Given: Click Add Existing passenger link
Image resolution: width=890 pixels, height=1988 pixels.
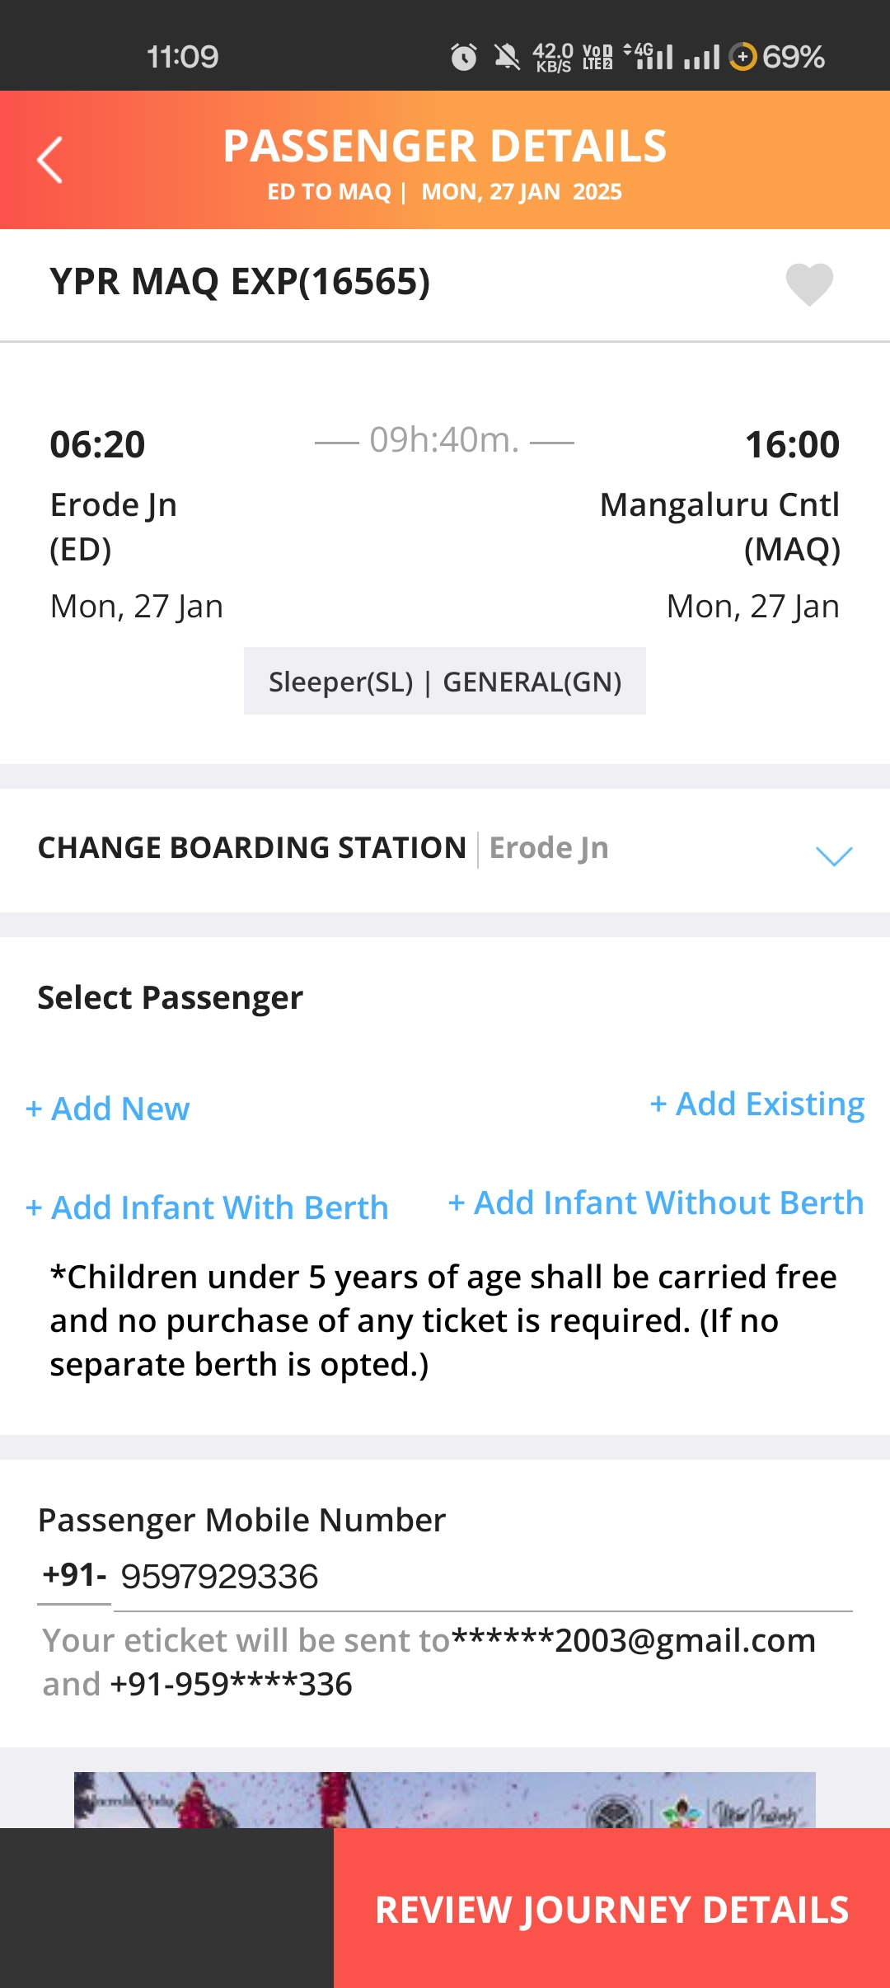Looking at the screenshot, I should click(x=757, y=1104).
